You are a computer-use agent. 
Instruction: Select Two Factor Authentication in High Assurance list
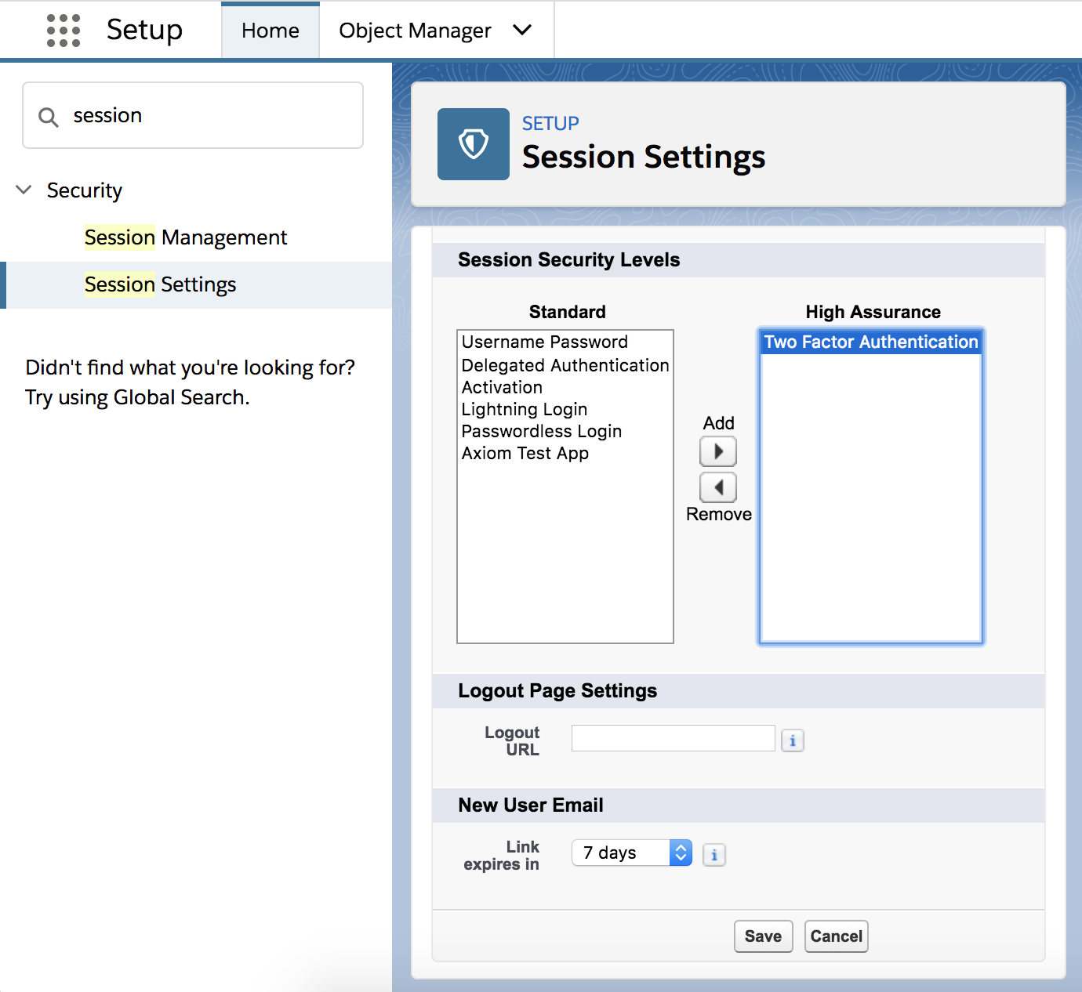pyautogui.click(x=870, y=342)
